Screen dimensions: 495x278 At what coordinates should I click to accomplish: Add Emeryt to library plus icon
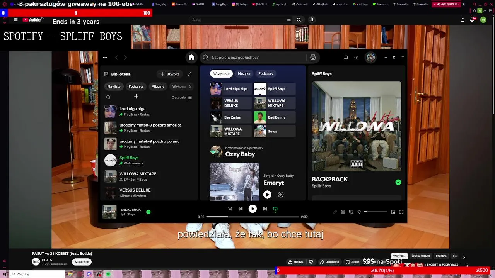pyautogui.click(x=281, y=195)
